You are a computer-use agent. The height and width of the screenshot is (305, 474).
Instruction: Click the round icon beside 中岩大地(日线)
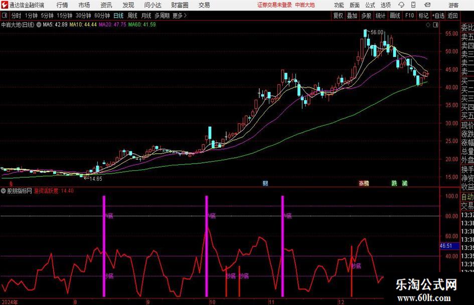point(39,25)
